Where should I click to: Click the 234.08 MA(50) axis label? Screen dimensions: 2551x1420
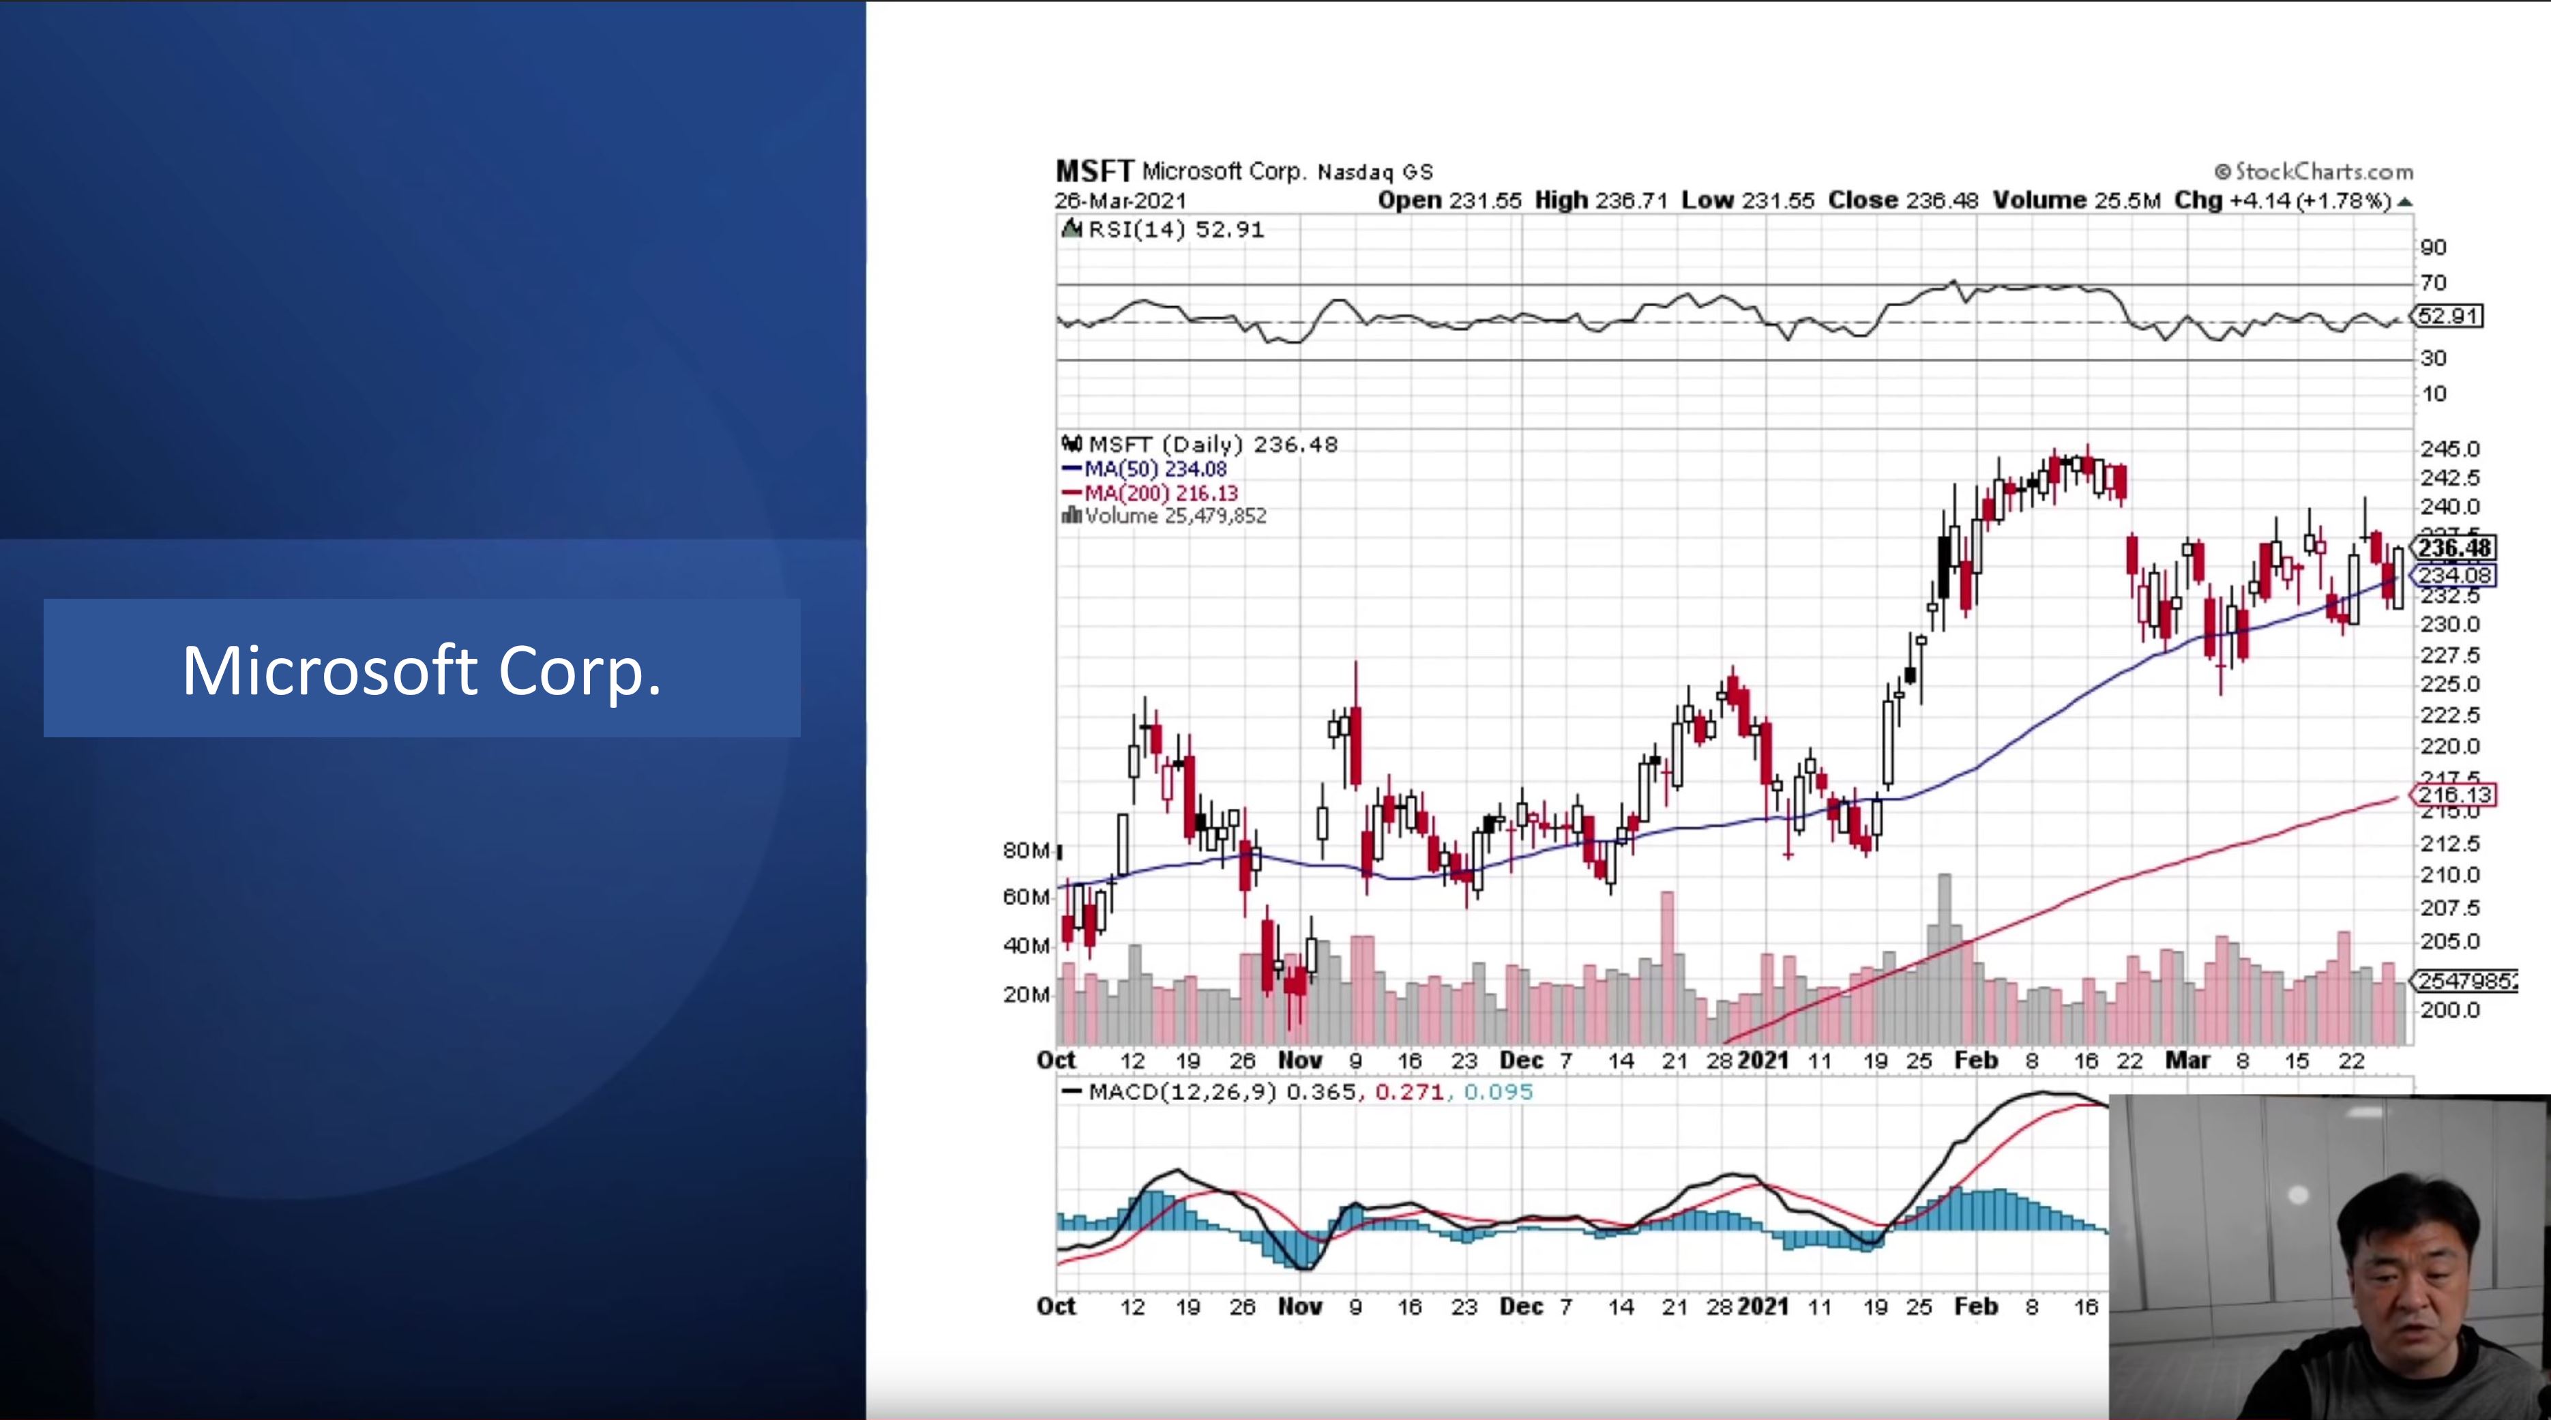pyautogui.click(x=2454, y=576)
